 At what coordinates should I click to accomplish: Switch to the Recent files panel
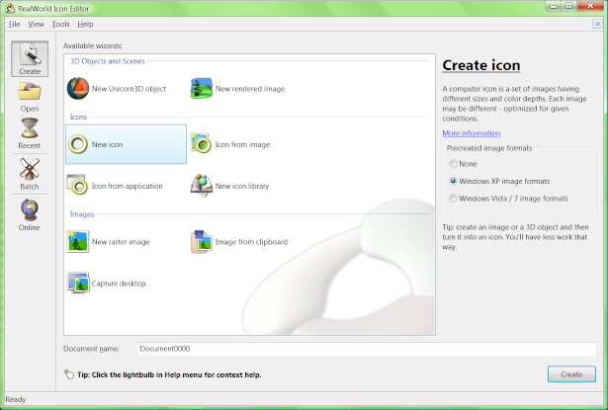coord(30,131)
